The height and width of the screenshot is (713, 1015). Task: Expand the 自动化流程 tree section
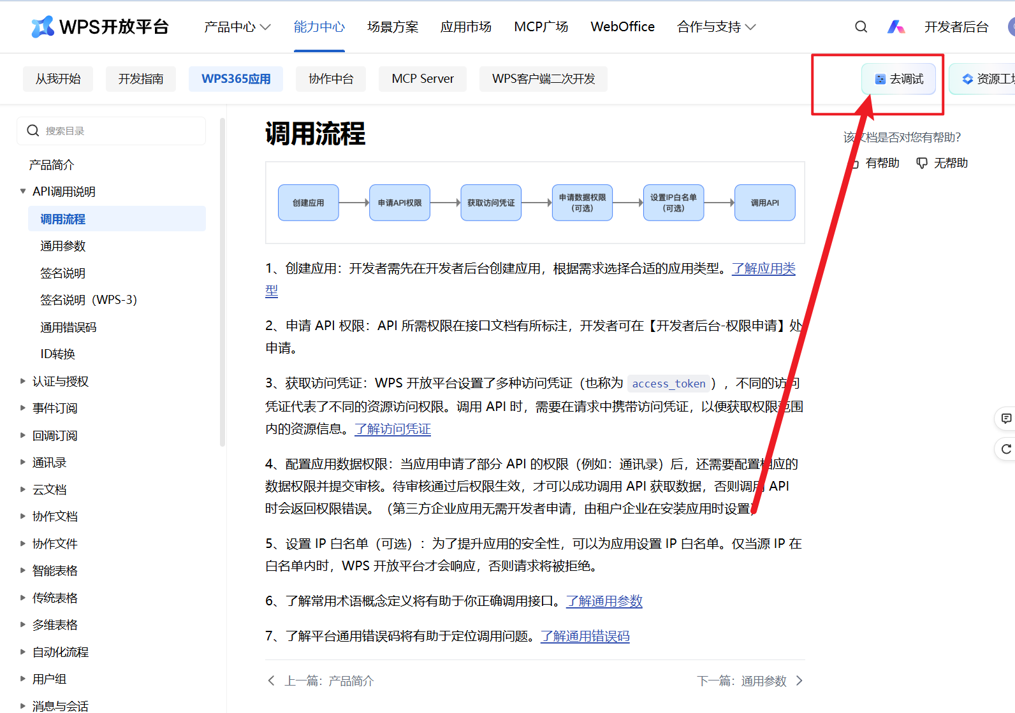coord(23,652)
